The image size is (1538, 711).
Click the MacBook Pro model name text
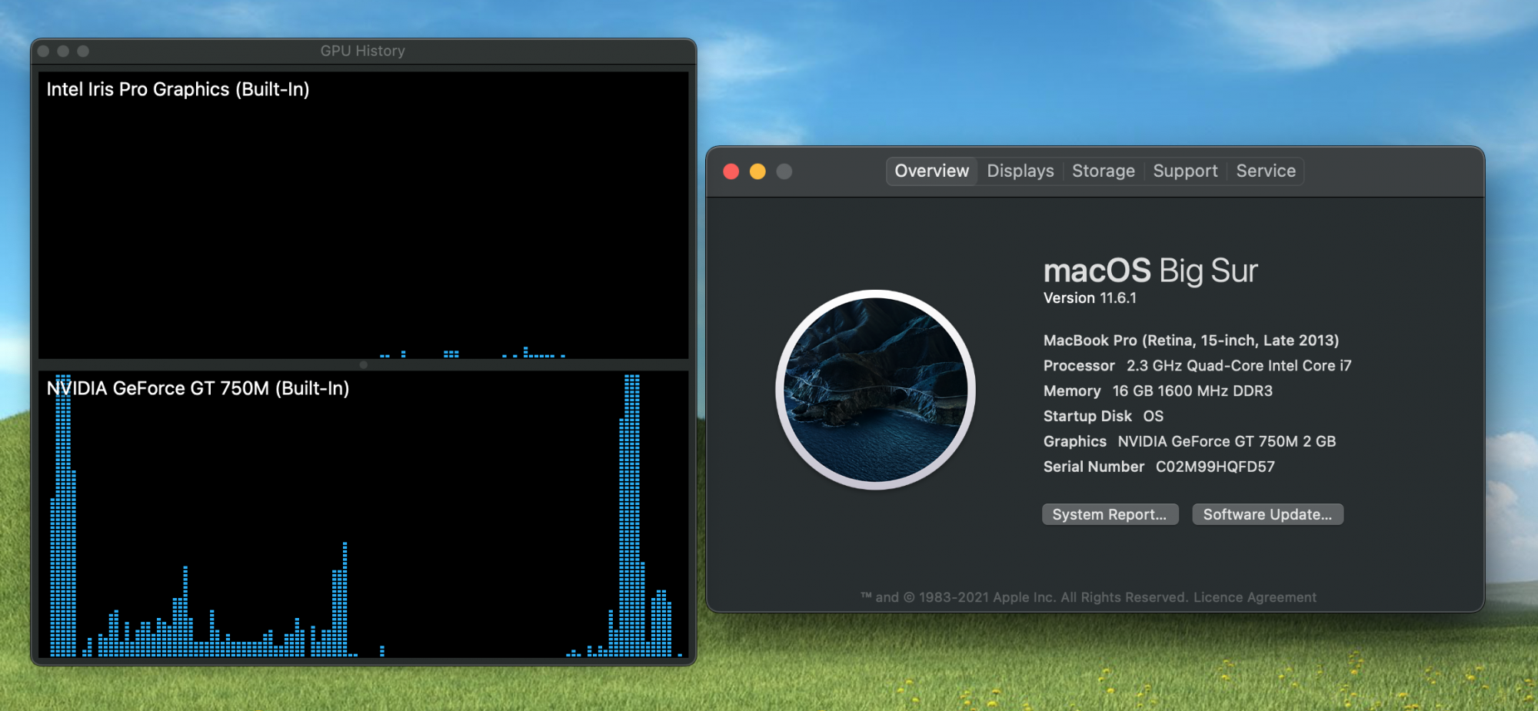(1191, 341)
